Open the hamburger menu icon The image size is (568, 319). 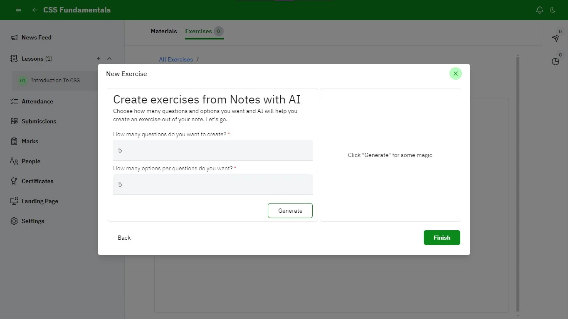click(18, 10)
